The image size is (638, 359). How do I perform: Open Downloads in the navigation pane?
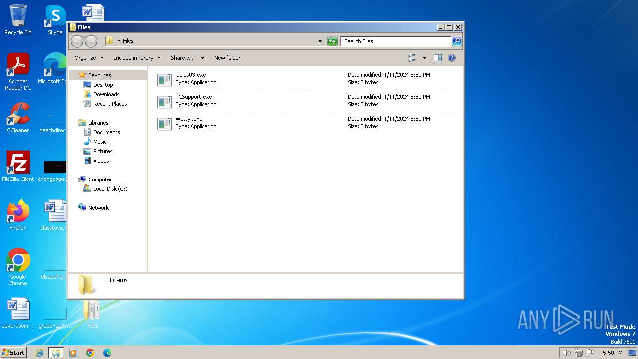pos(106,94)
